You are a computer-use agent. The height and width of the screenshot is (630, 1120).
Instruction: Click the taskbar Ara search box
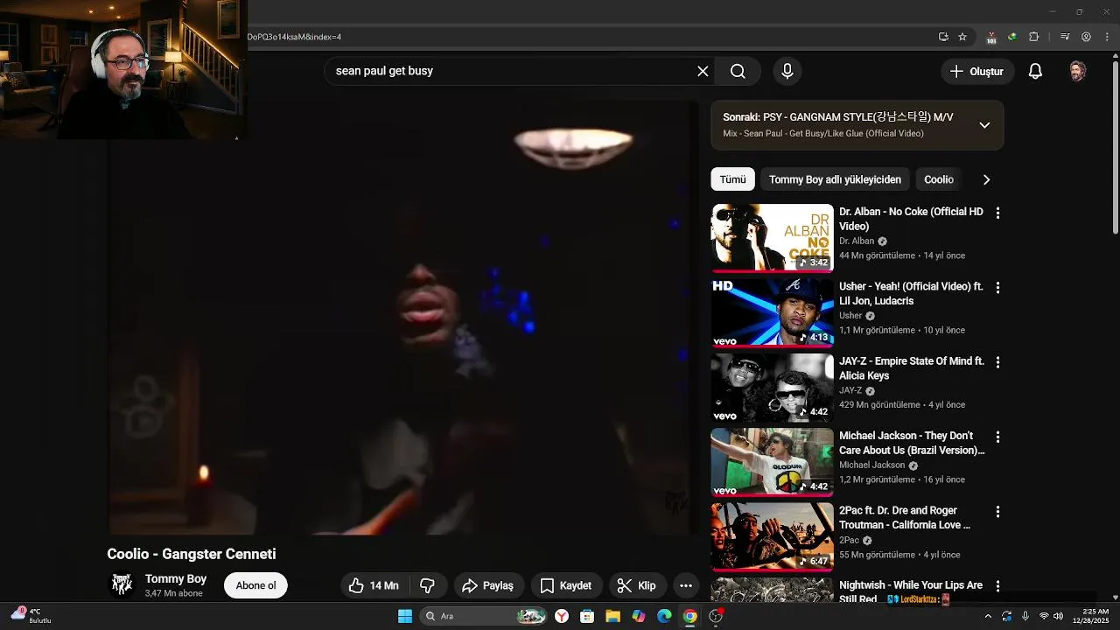coord(484,616)
